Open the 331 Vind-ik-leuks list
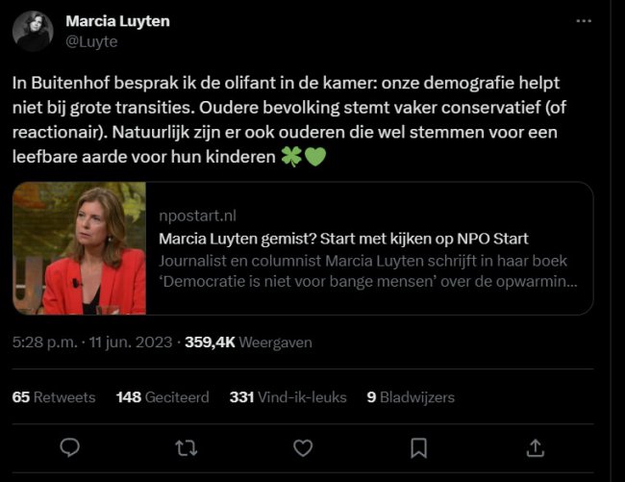The image size is (625, 482). (x=287, y=397)
